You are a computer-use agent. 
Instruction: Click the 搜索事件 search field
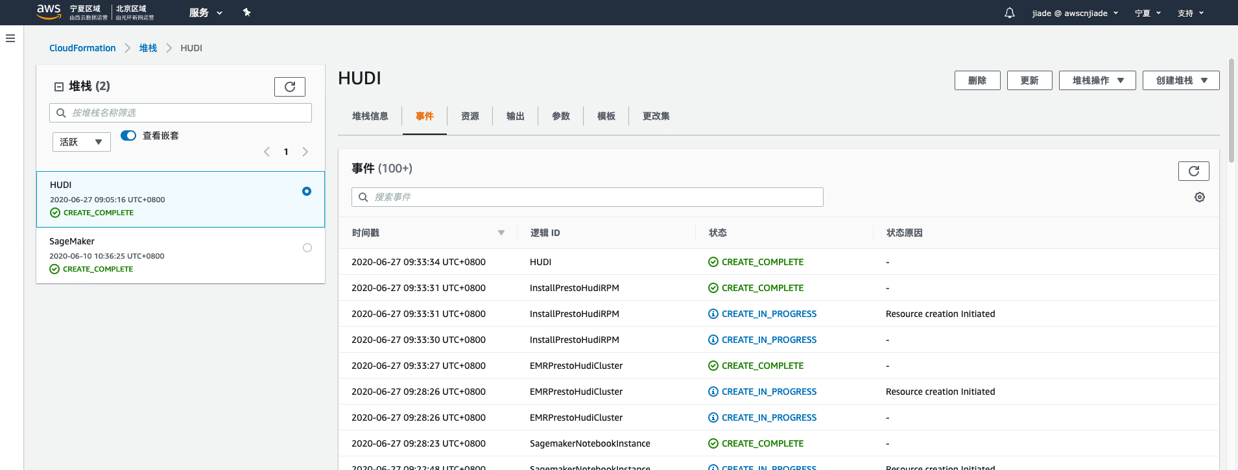coord(587,197)
